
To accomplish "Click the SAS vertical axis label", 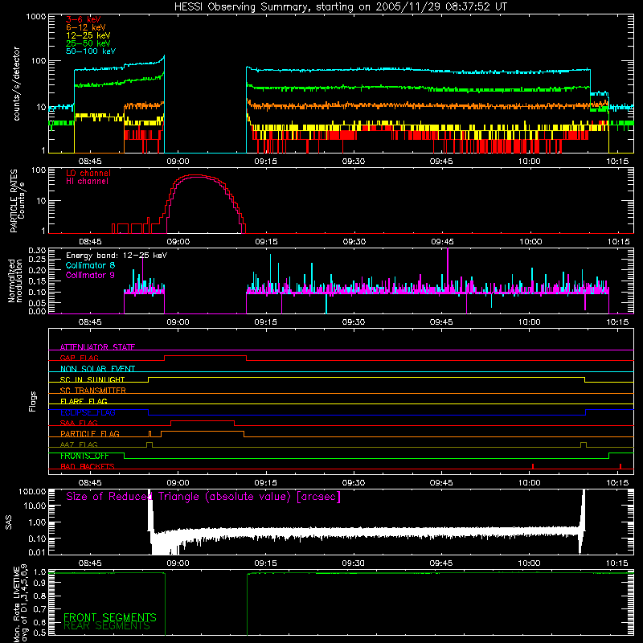I will coord(8,522).
